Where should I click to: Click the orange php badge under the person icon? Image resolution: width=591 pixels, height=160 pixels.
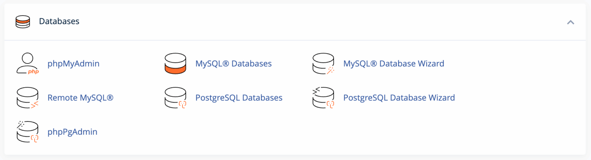pyautogui.click(x=33, y=71)
